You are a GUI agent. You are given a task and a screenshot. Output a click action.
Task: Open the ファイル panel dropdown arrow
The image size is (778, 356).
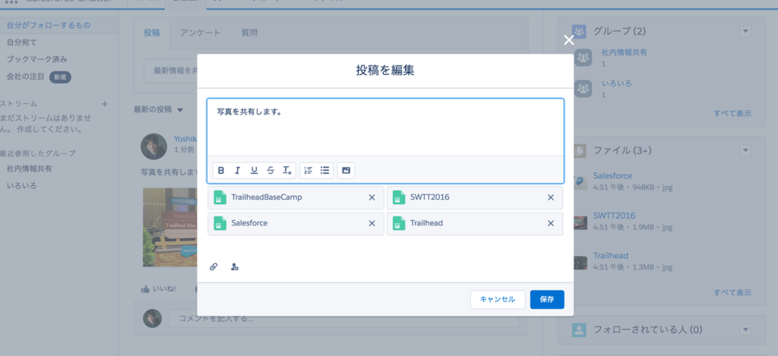[745, 150]
